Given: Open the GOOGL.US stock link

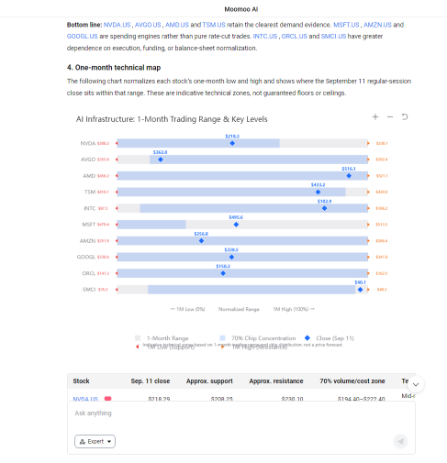Looking at the screenshot, I should (83, 37).
